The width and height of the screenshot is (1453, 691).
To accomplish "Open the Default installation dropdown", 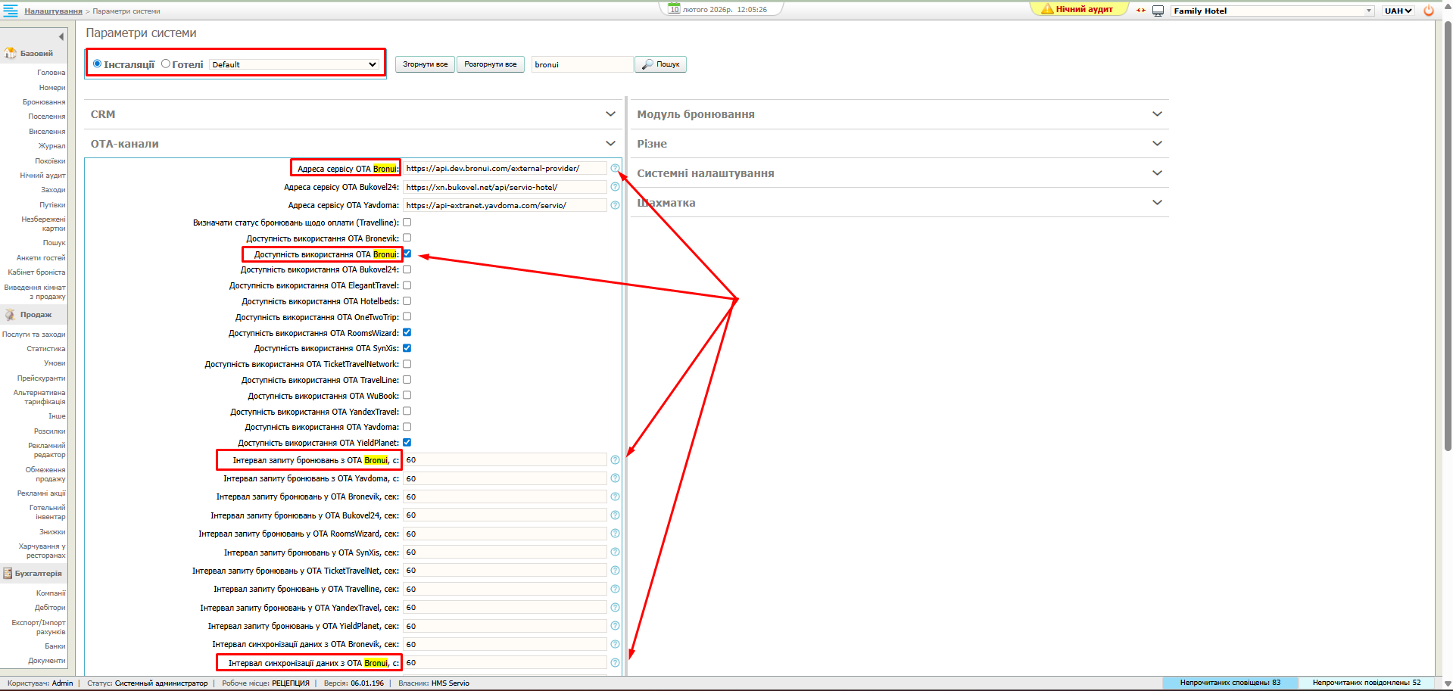I will (294, 64).
